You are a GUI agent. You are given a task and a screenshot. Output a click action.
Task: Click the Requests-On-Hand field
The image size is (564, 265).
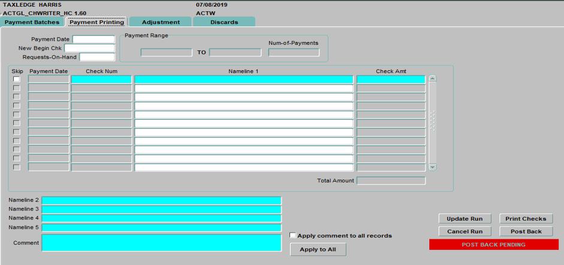(x=96, y=57)
